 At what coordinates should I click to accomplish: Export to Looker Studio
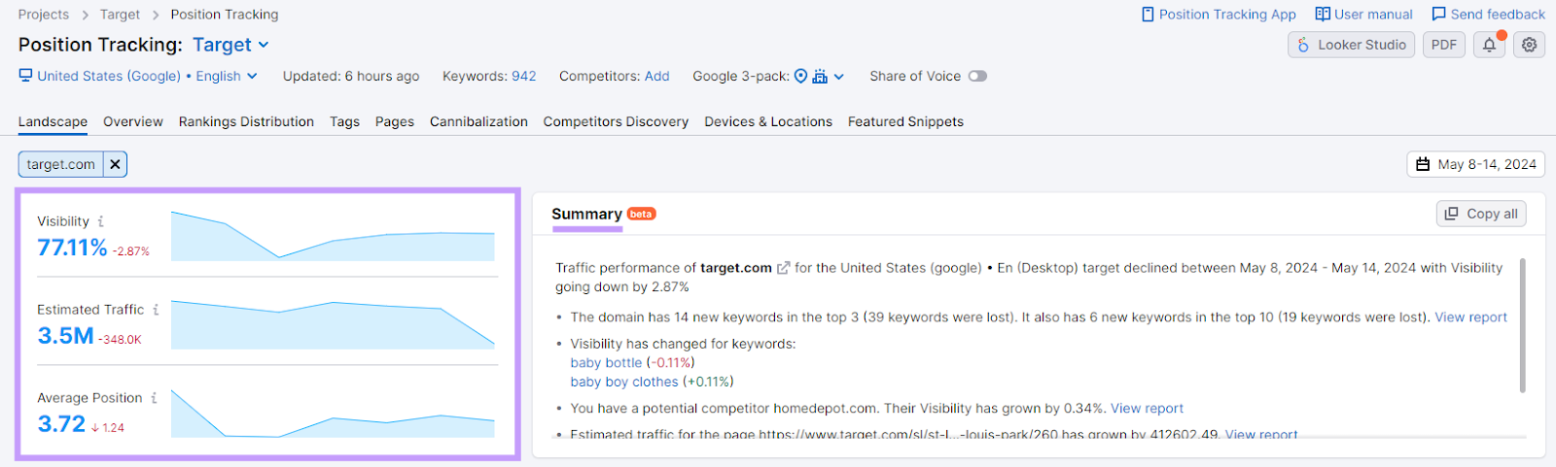click(x=1351, y=45)
